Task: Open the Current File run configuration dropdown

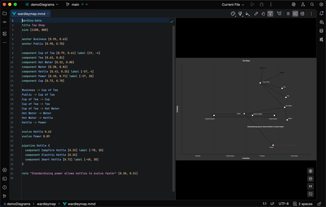Action: coord(232,4)
